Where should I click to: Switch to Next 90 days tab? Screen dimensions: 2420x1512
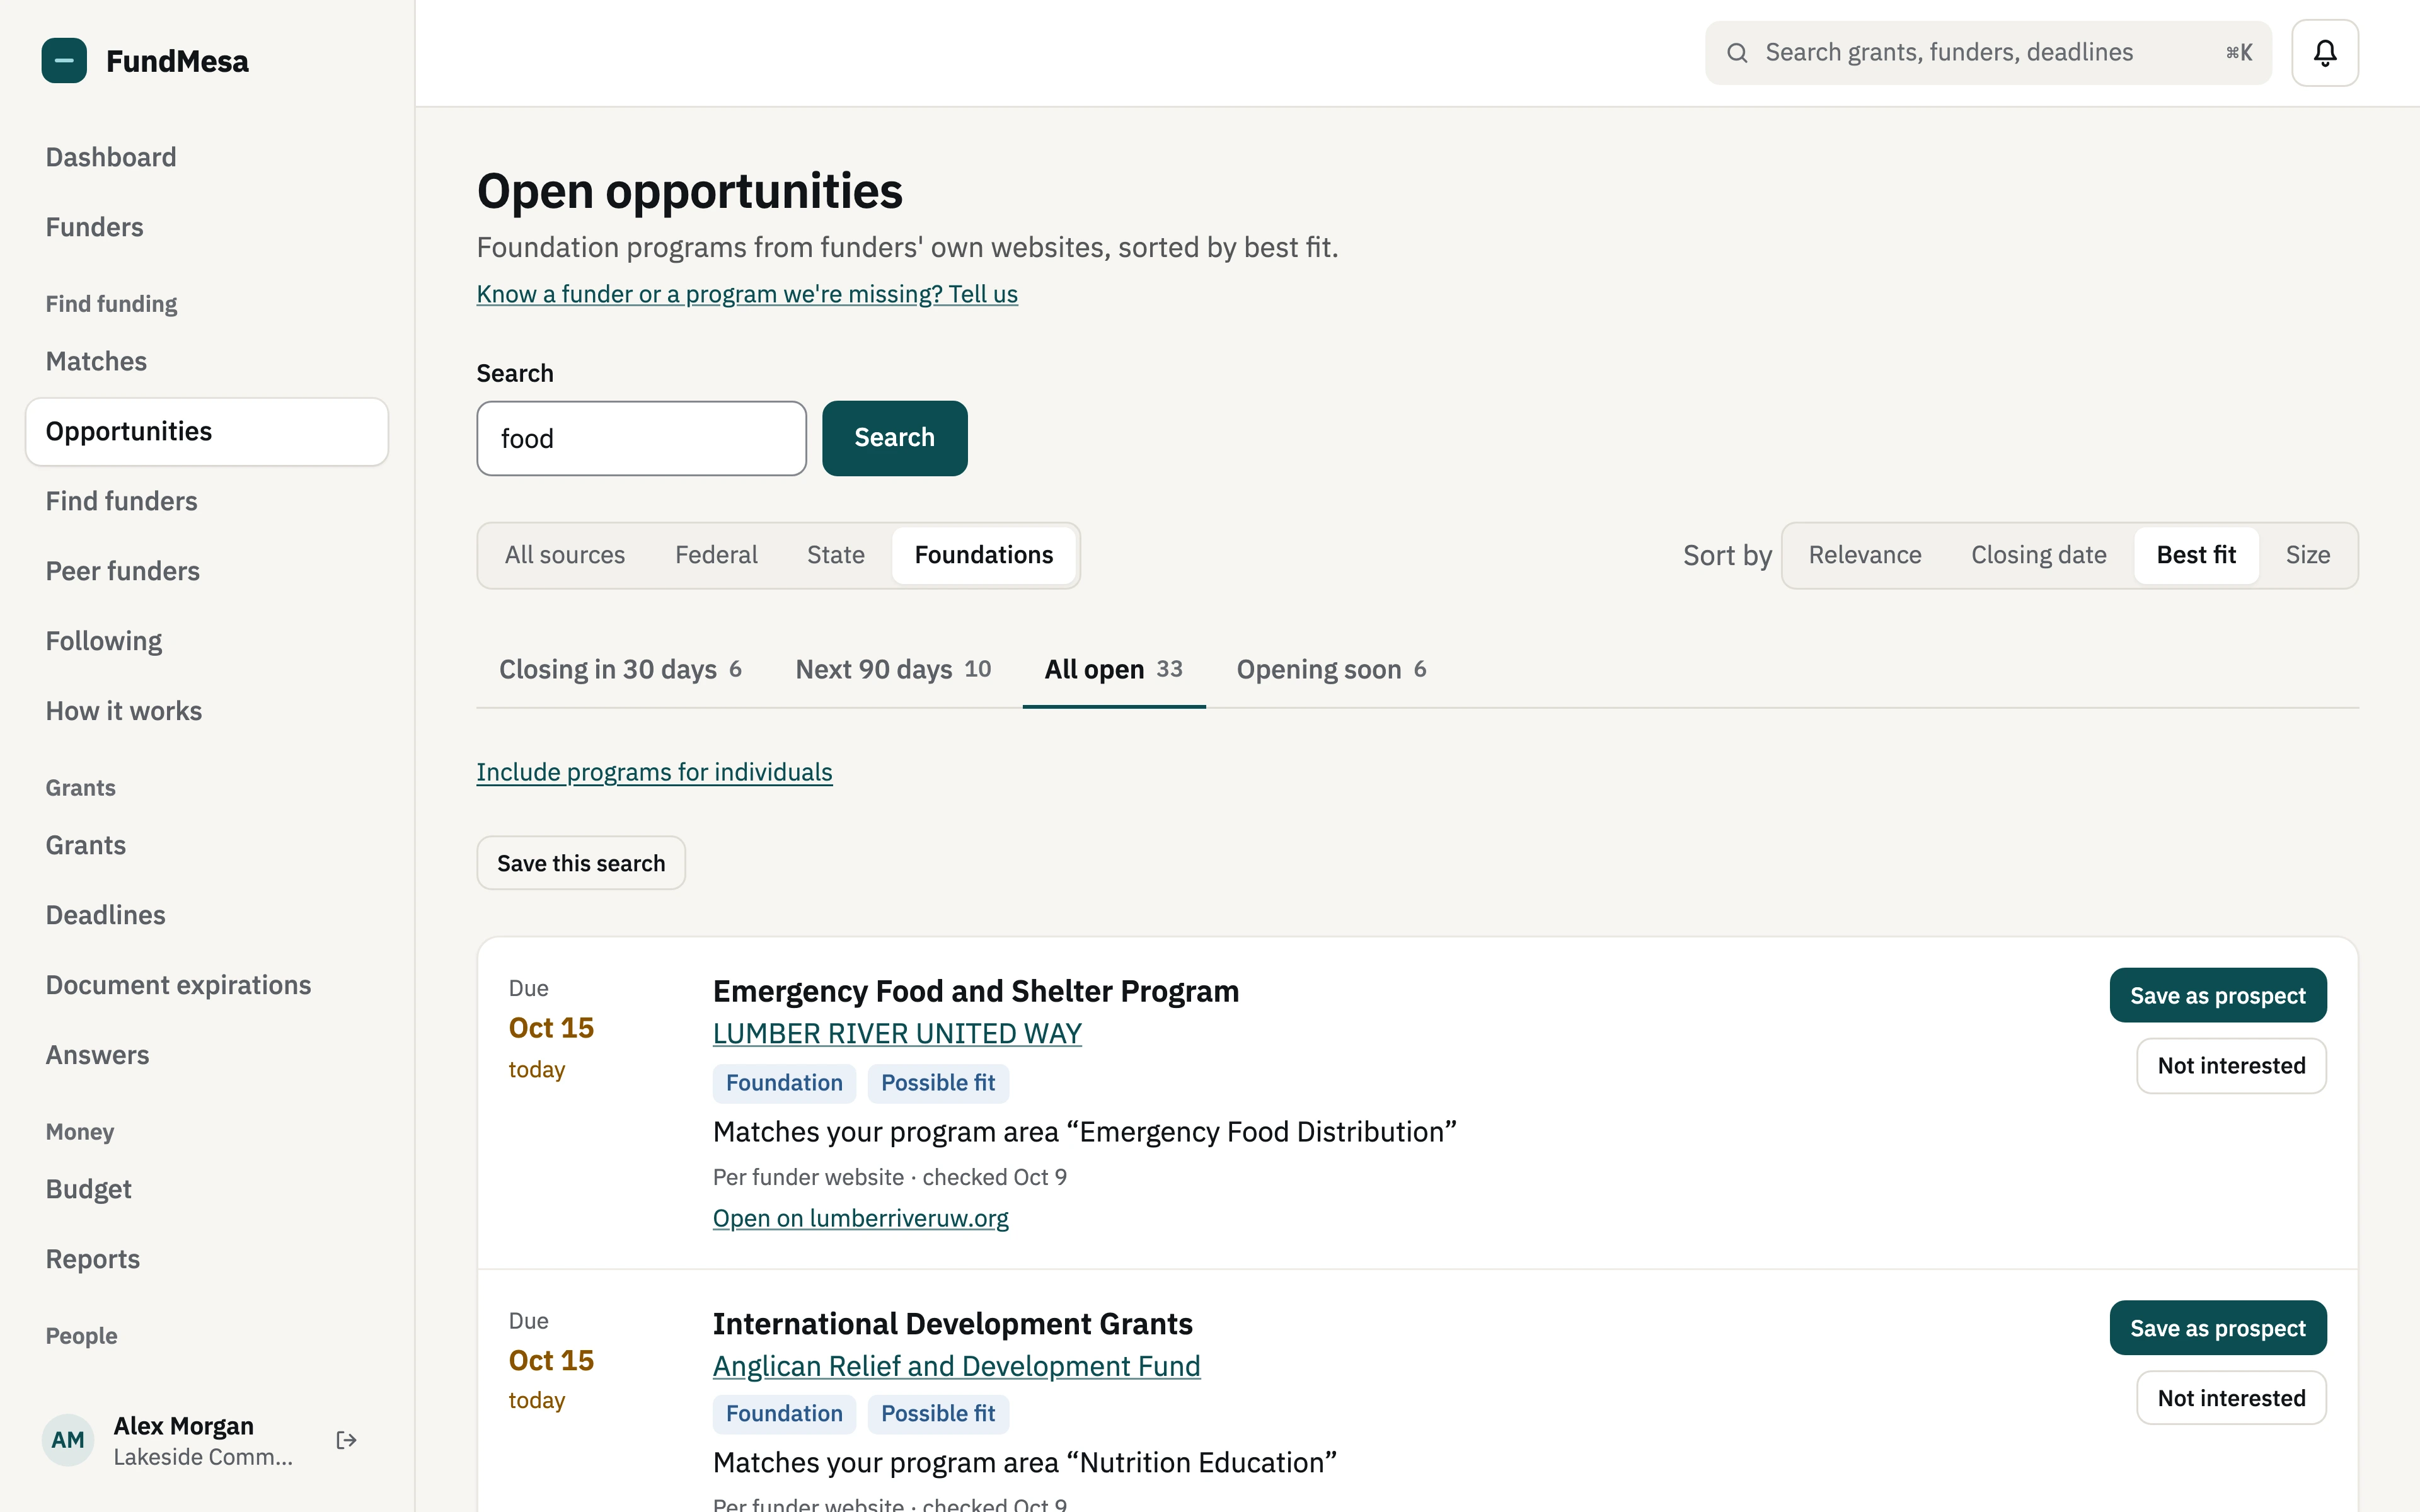click(x=893, y=669)
